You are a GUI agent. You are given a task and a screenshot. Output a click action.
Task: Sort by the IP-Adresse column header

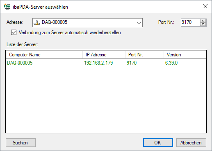[x=104, y=55]
